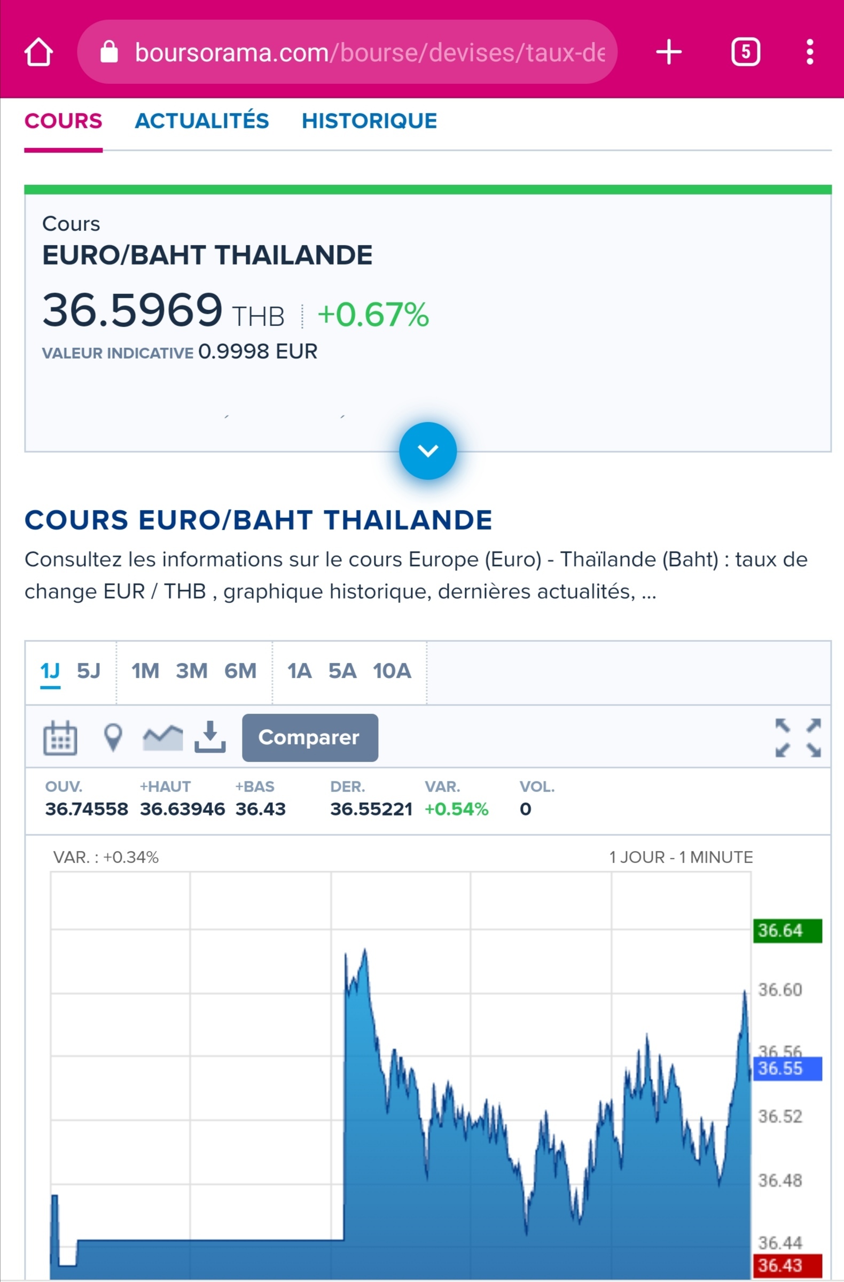Expand the quote details with blue chevron
844x1282 pixels.
coord(428,451)
